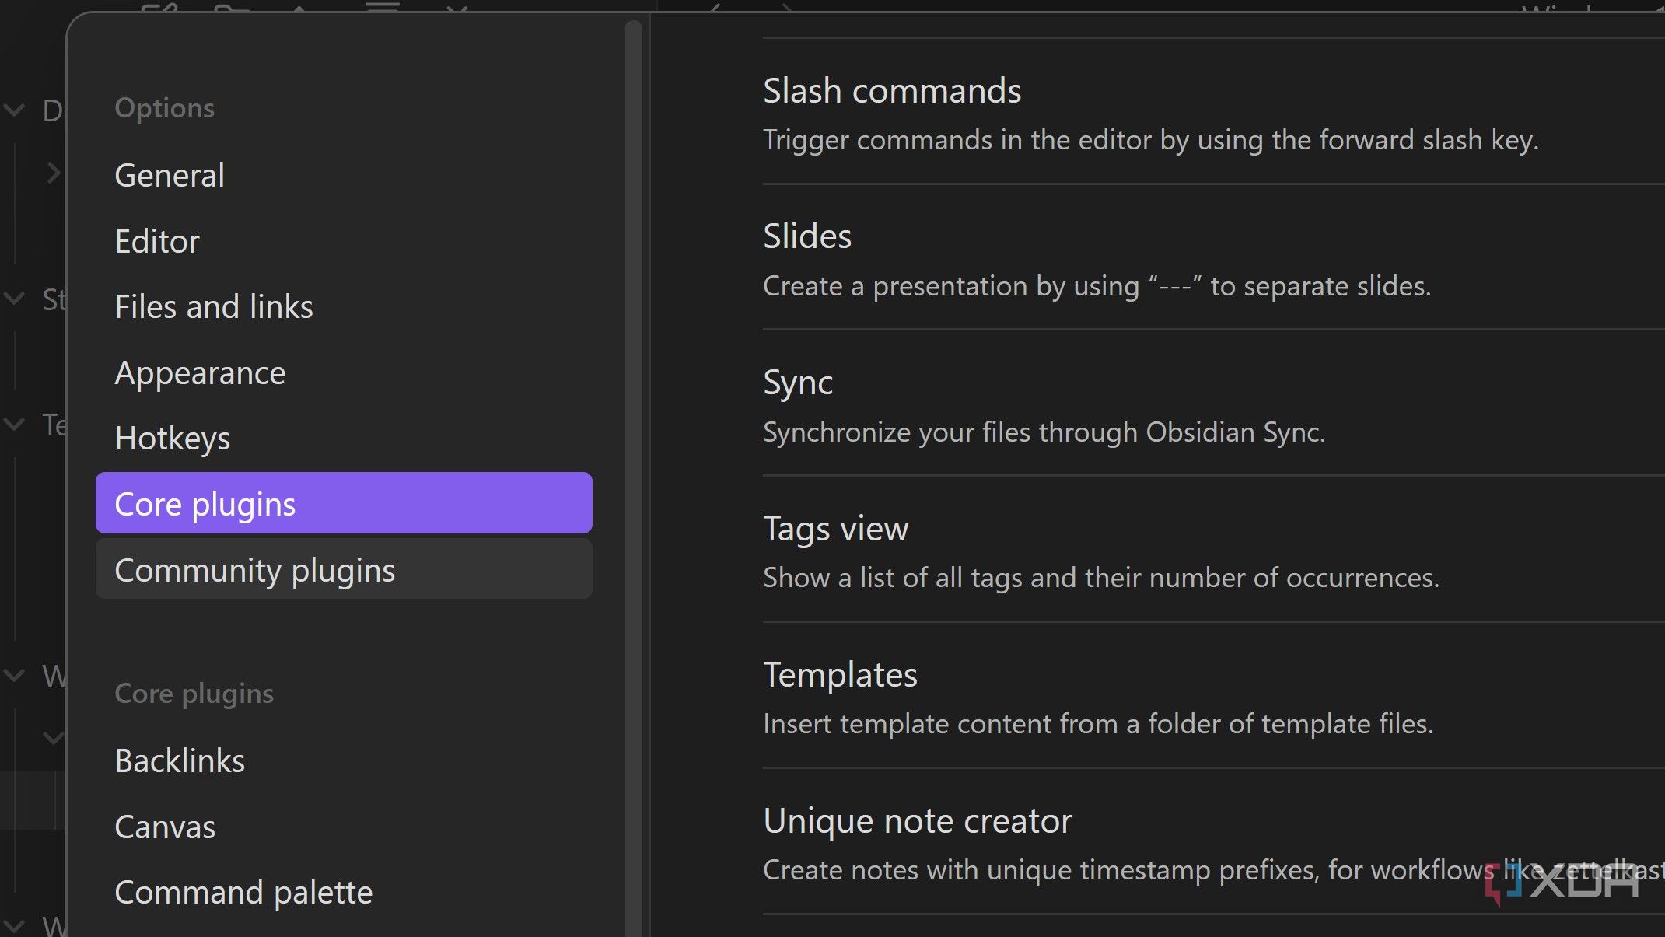
Task: Open Files and links settings
Action: [x=213, y=307]
